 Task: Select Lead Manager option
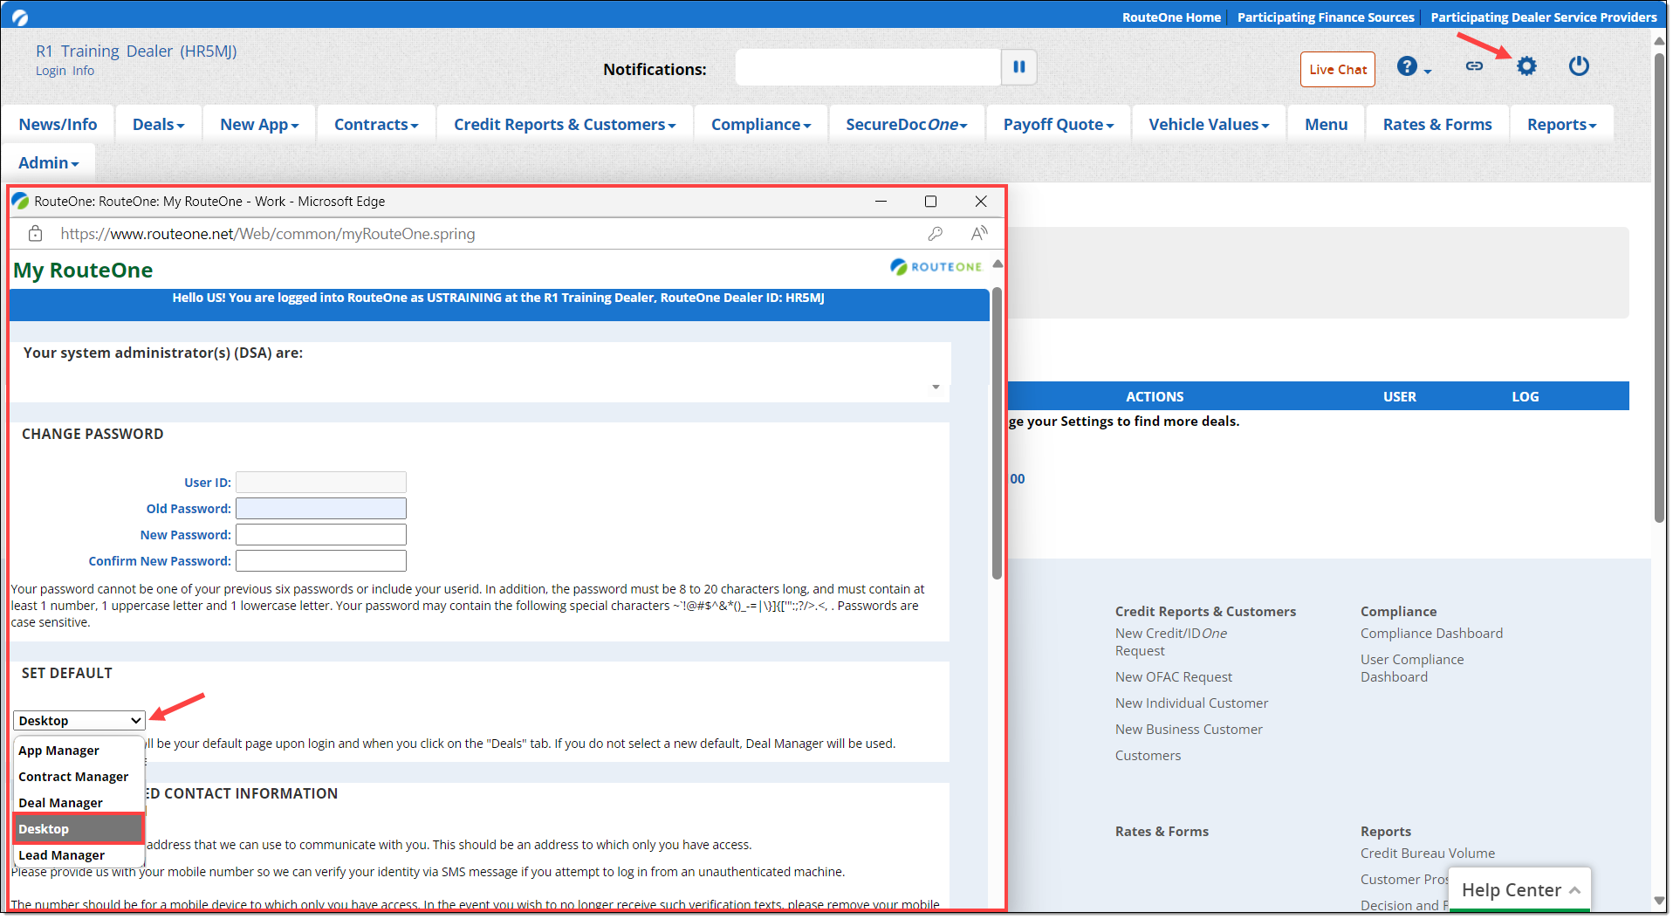(x=79, y=855)
